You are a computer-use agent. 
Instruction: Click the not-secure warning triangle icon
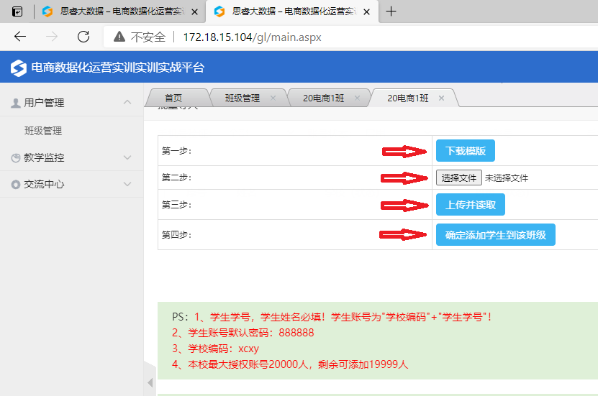[119, 37]
